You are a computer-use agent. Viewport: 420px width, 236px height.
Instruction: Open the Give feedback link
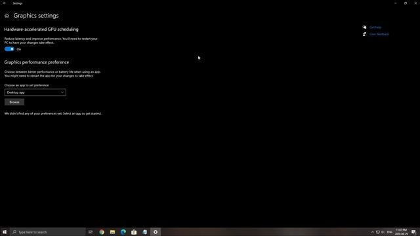(x=379, y=34)
